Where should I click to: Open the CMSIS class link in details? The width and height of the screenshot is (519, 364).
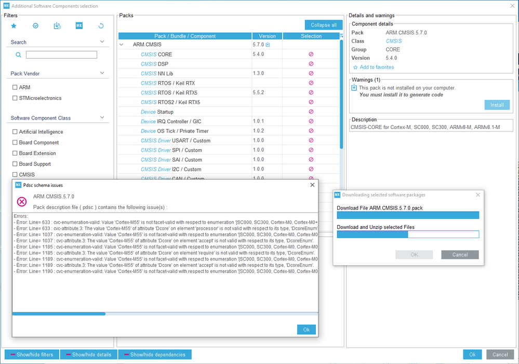click(394, 41)
